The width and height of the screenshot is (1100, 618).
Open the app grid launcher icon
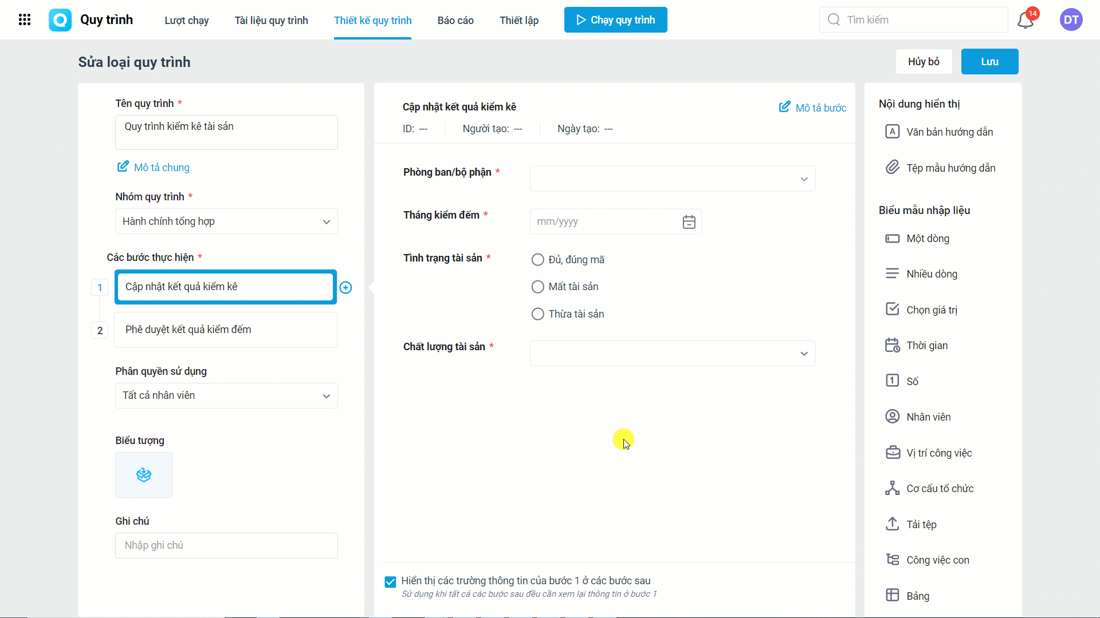(25, 20)
